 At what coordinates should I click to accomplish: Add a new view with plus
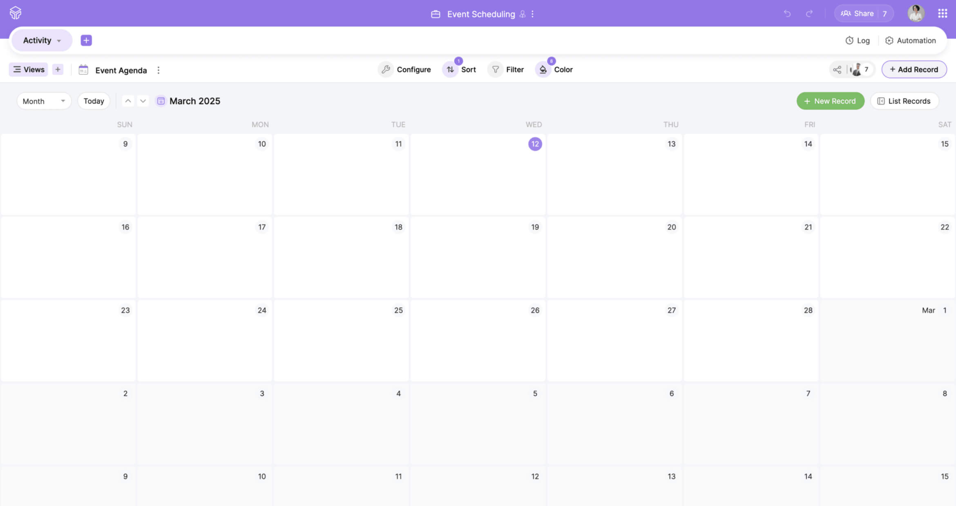point(58,69)
